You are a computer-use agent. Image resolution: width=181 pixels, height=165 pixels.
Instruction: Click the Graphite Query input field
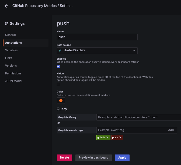click(x=138, y=117)
